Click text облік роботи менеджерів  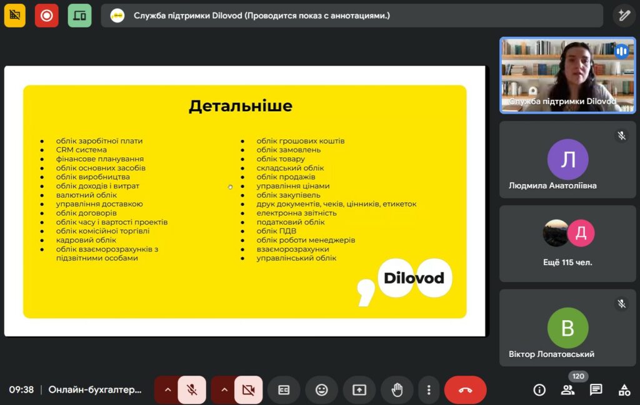coord(306,240)
